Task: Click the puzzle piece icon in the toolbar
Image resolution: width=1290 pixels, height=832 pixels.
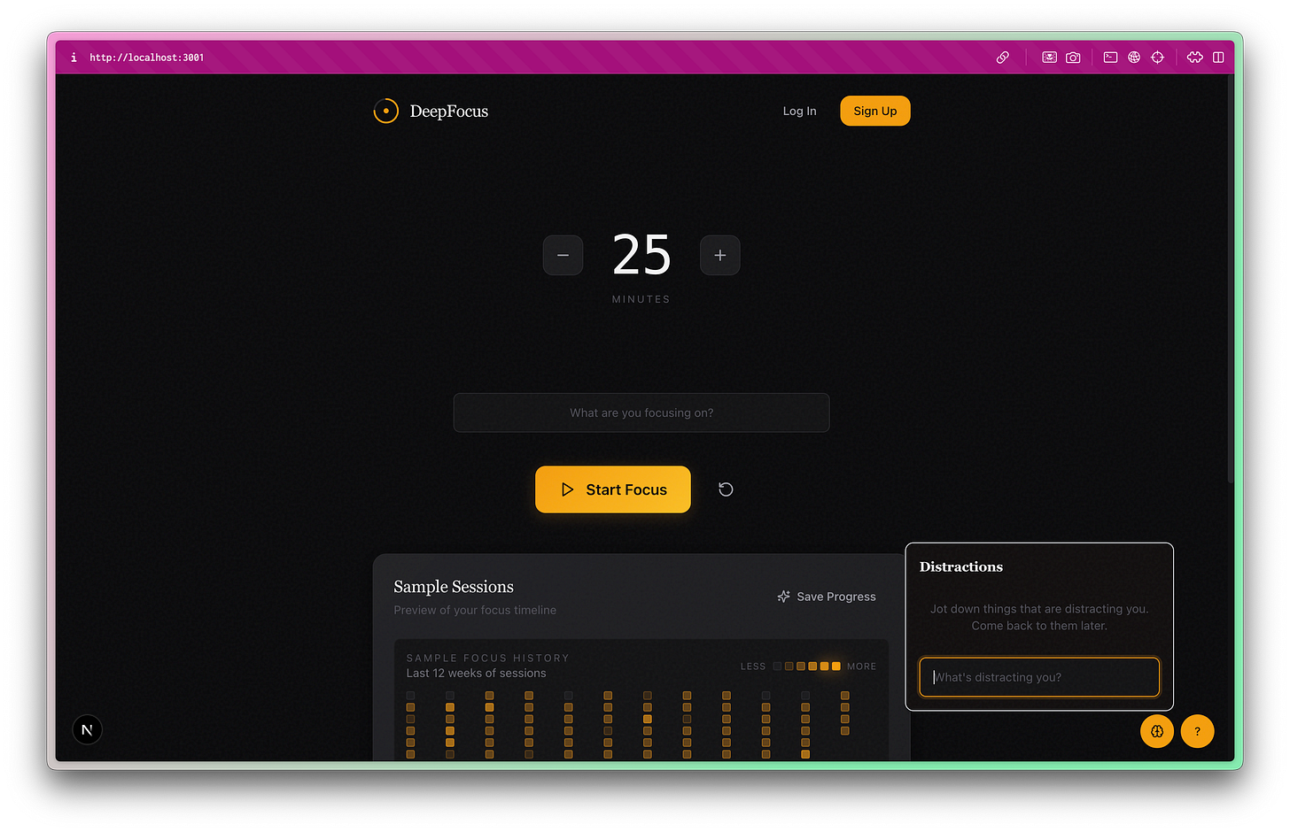Action: 1194,57
